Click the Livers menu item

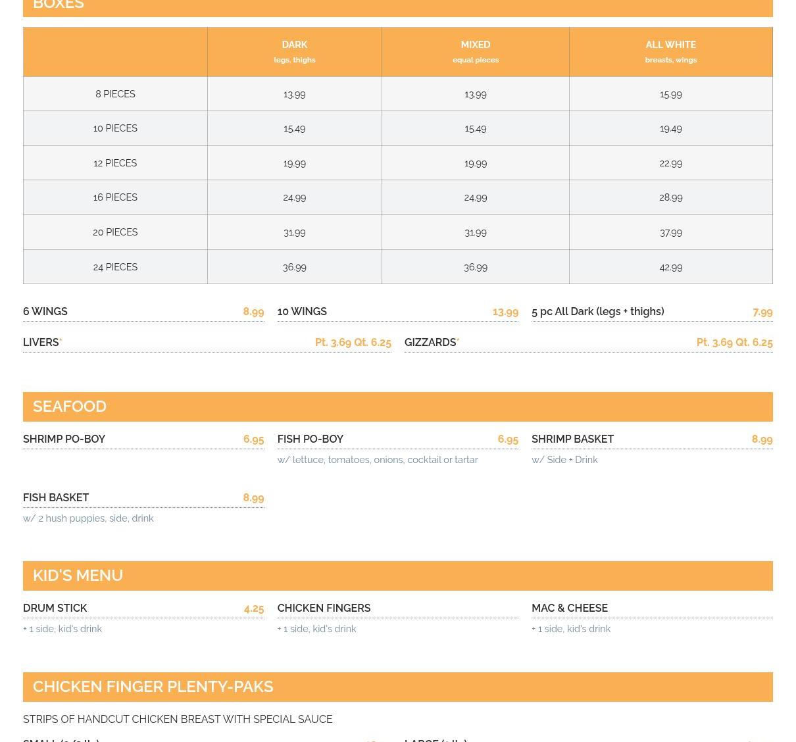(41, 343)
